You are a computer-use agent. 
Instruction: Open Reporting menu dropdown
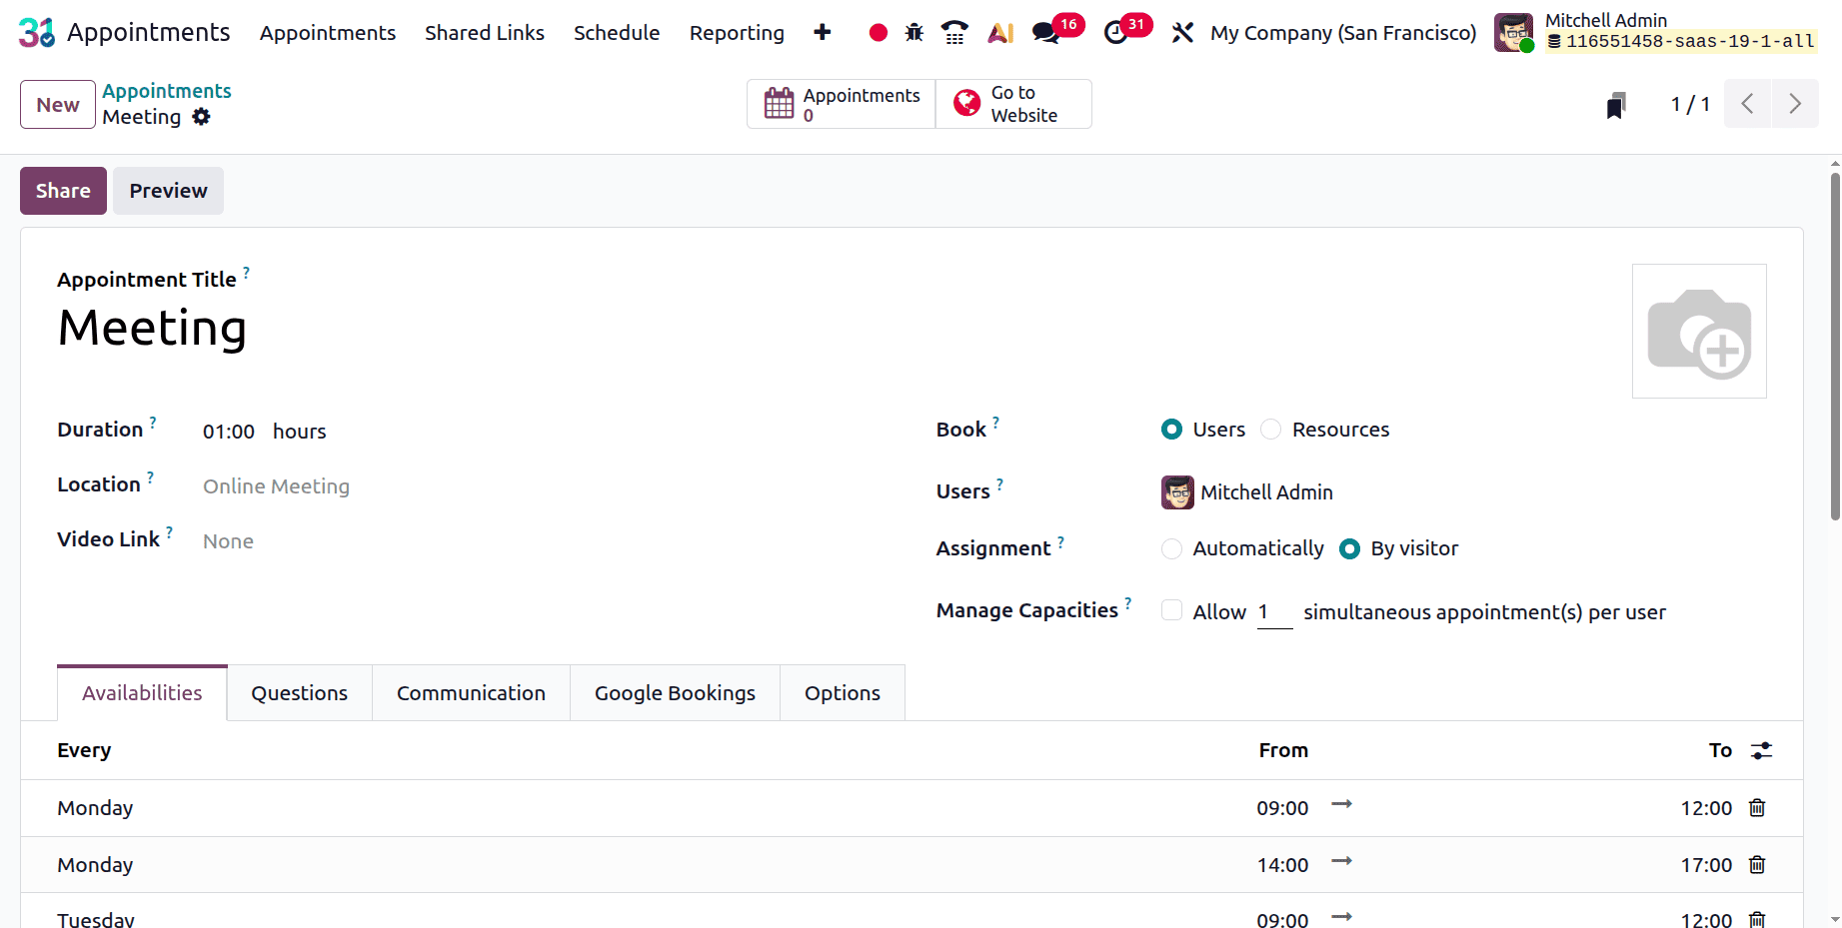click(737, 33)
